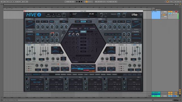Click the Velocity modulation source button

75,74
